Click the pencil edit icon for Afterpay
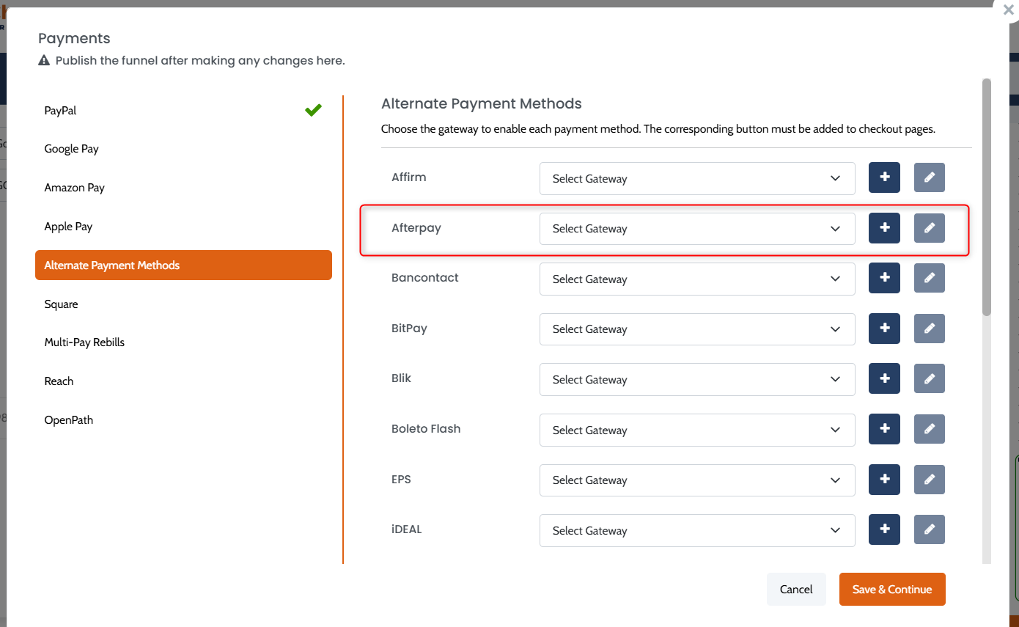The width and height of the screenshot is (1019, 627). coord(929,228)
